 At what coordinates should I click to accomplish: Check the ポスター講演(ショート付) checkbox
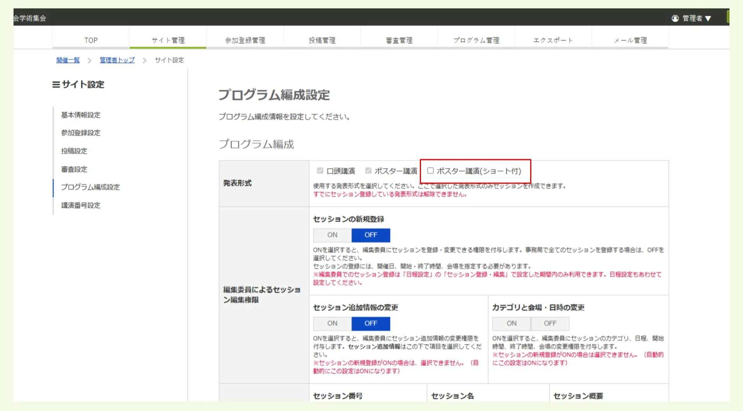430,170
